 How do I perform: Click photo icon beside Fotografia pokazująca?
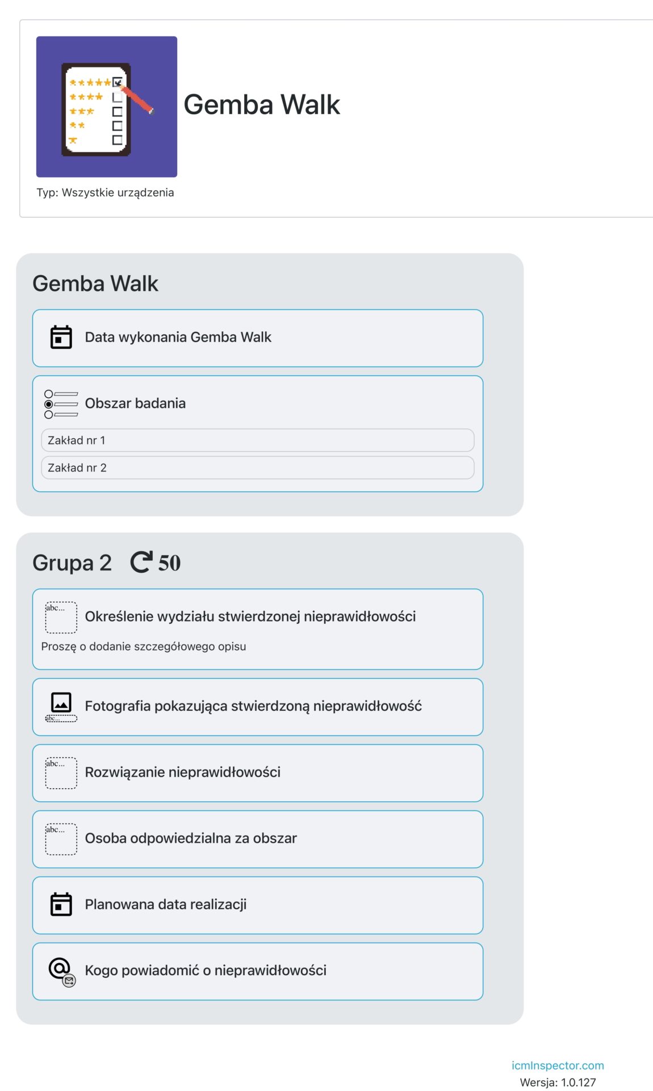click(x=61, y=707)
